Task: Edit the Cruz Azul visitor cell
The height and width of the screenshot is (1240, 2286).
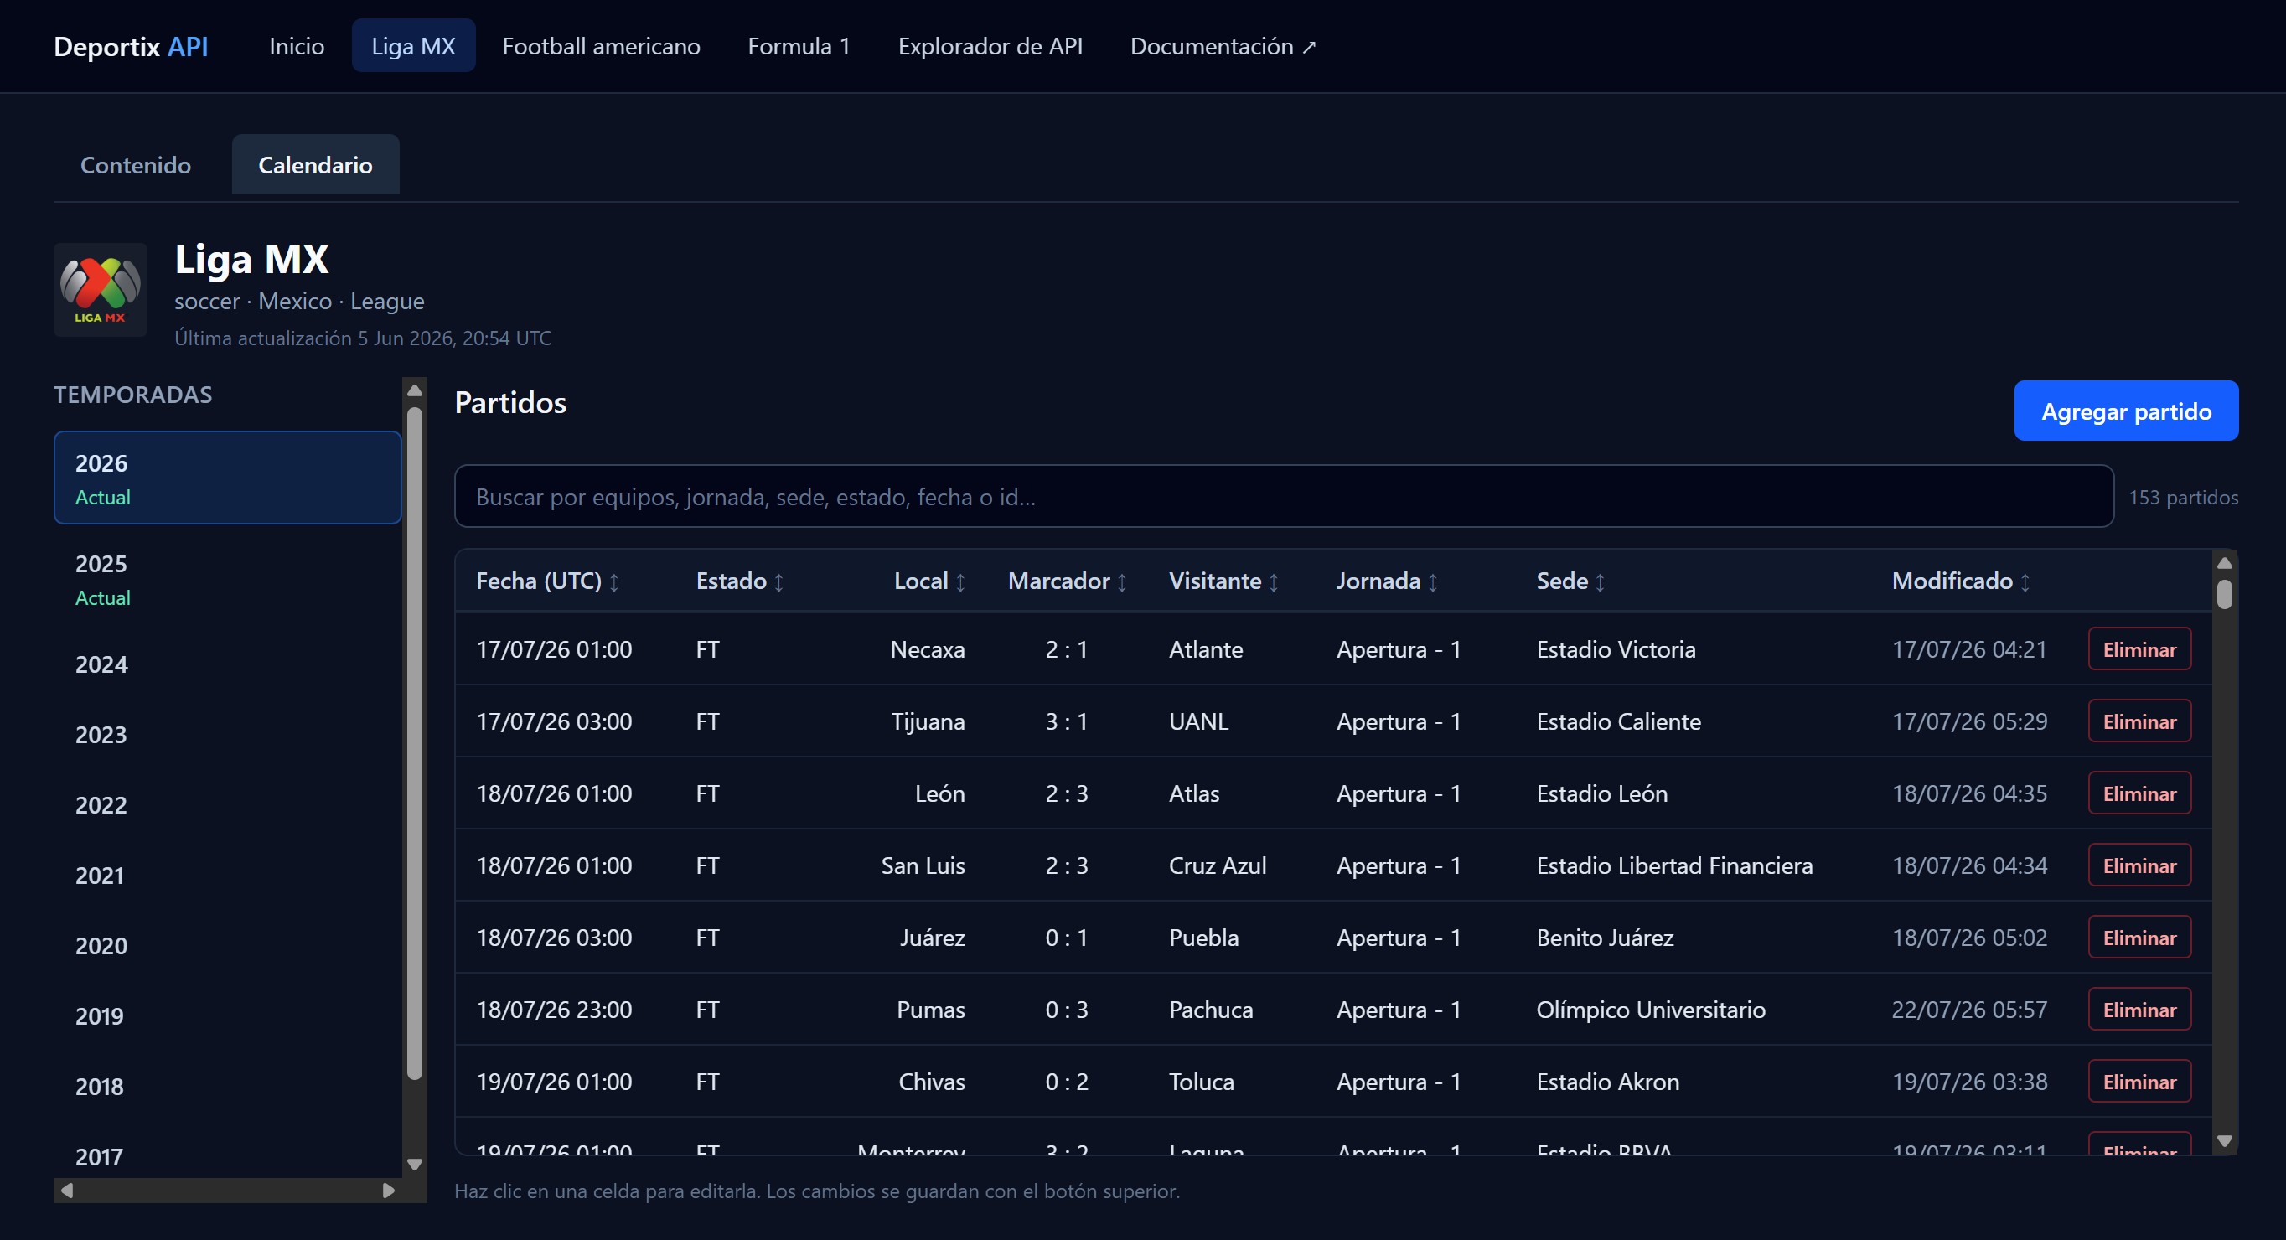Action: pos(1218,865)
